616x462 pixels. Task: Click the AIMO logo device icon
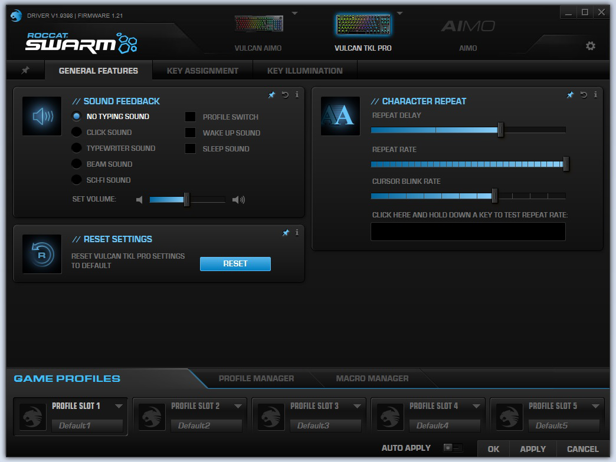coord(468,27)
